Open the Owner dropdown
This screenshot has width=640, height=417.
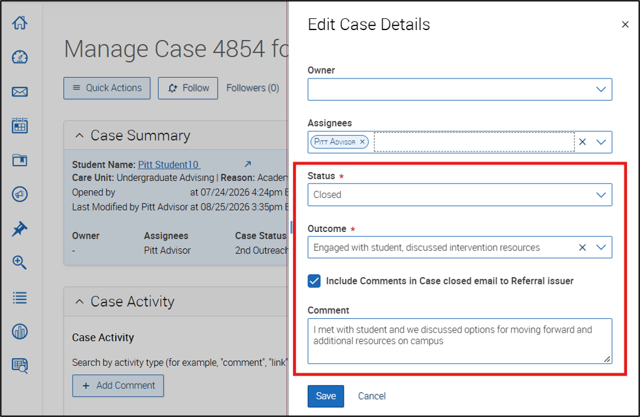(460, 90)
